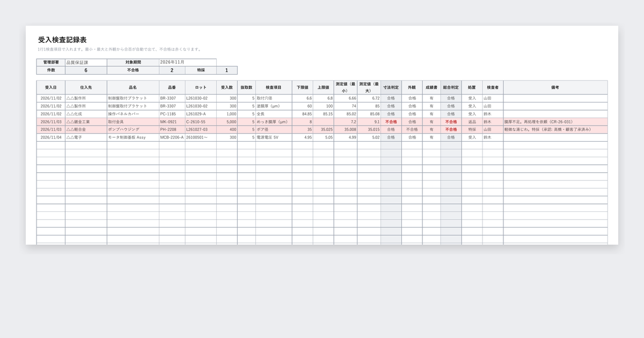Image resolution: width=644 pixels, height=338 pixels.
Task: Click inspection item 電源電圧 5V
Action: (x=274, y=137)
